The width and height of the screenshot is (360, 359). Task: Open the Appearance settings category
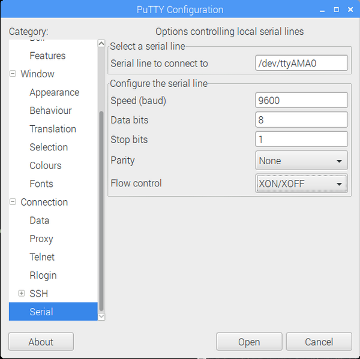(55, 92)
